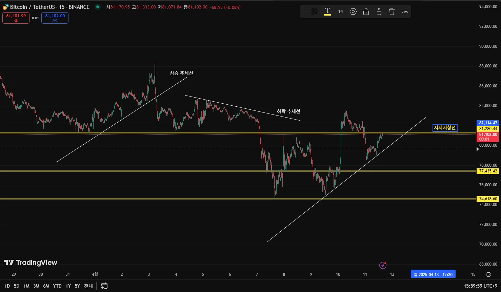Select the 1D time range tab
Viewport: 501px width, 292px height.
(x=7, y=286)
